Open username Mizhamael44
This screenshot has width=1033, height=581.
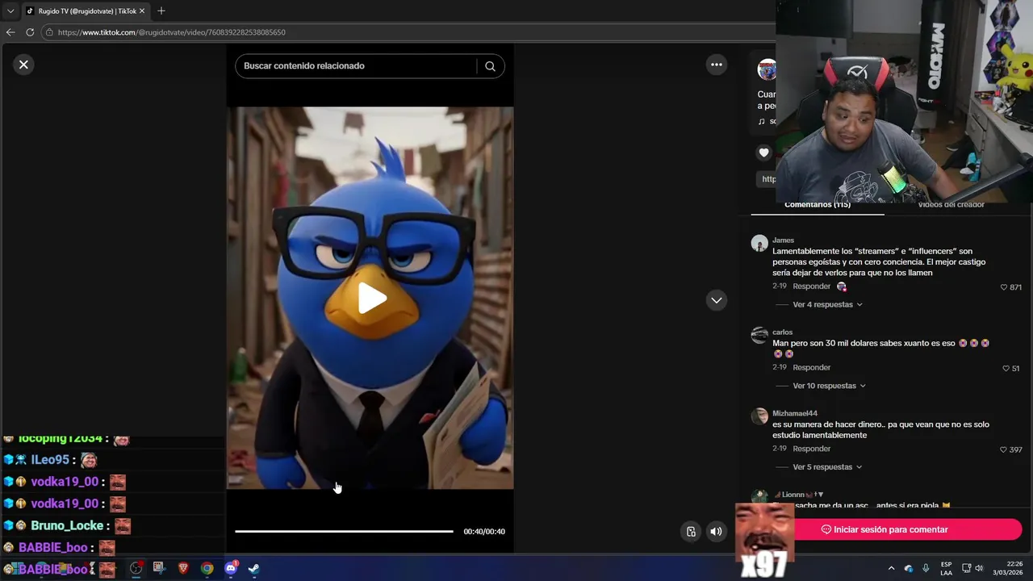coord(795,413)
